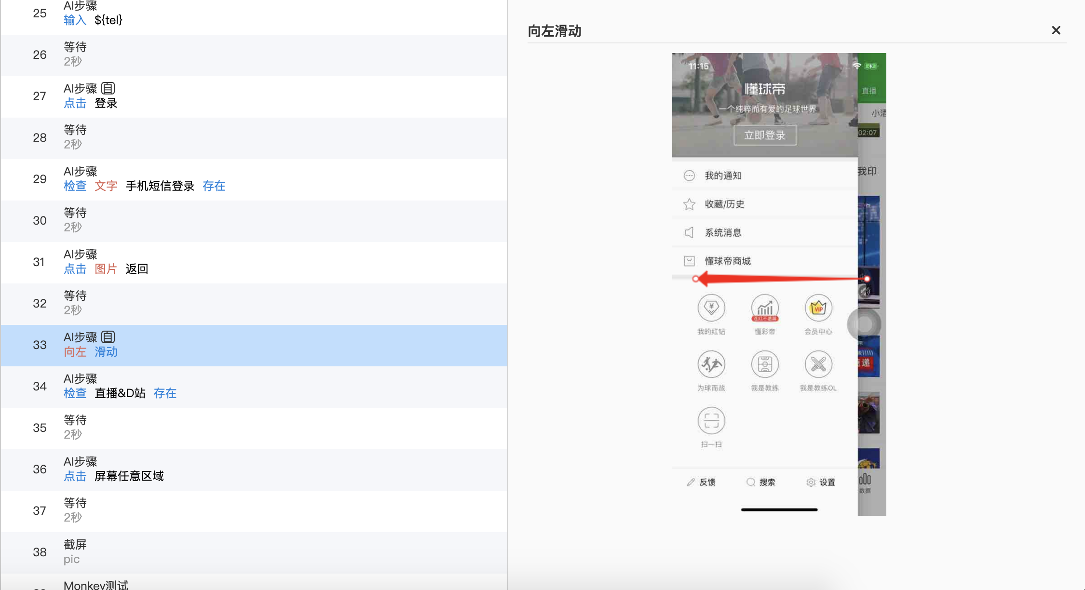Image resolution: width=1085 pixels, height=590 pixels.
Task: Select step 29 手机短信登录 check row
Action: [254, 179]
